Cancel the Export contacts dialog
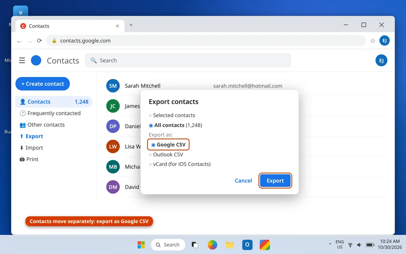The width and height of the screenshot is (406, 254). coord(243,181)
